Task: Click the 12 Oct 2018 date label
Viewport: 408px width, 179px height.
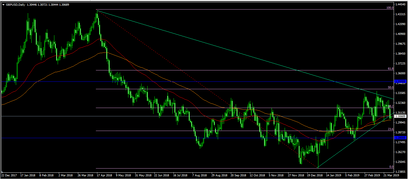Action: tap(257, 175)
